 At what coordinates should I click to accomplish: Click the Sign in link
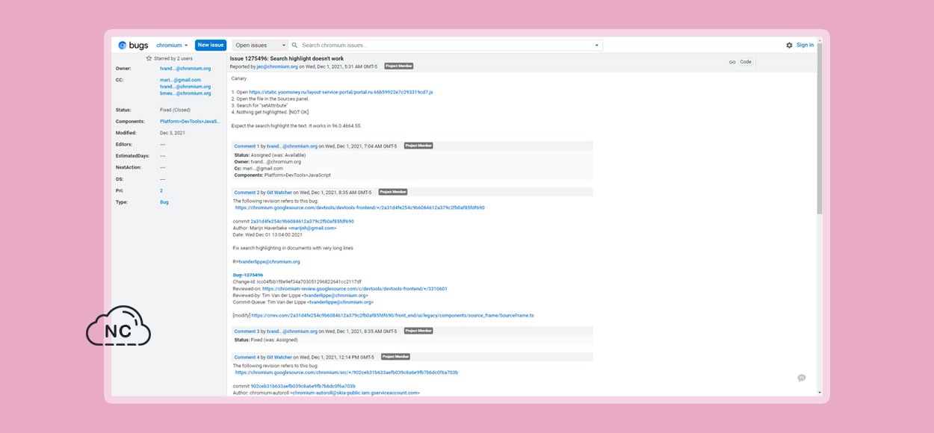(x=805, y=45)
